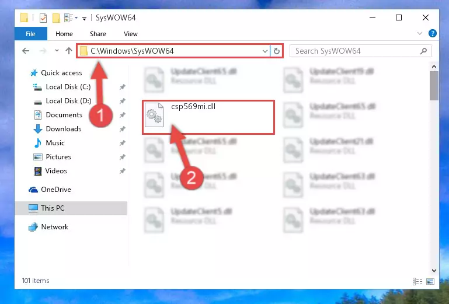Image resolution: width=449 pixels, height=304 pixels.
Task: Click the pin icon next to Local Disk (C:)
Action: [123, 87]
